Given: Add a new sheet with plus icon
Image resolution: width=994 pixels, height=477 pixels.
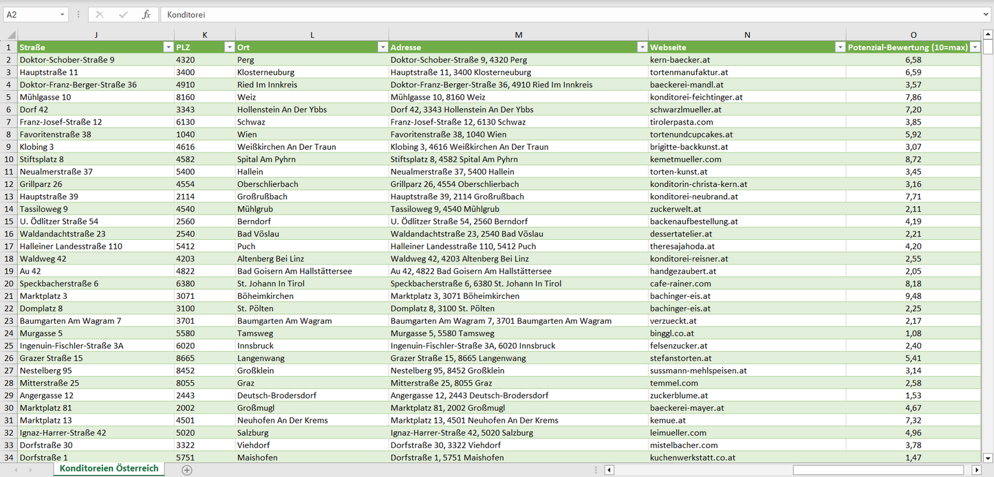Looking at the screenshot, I should click(187, 470).
